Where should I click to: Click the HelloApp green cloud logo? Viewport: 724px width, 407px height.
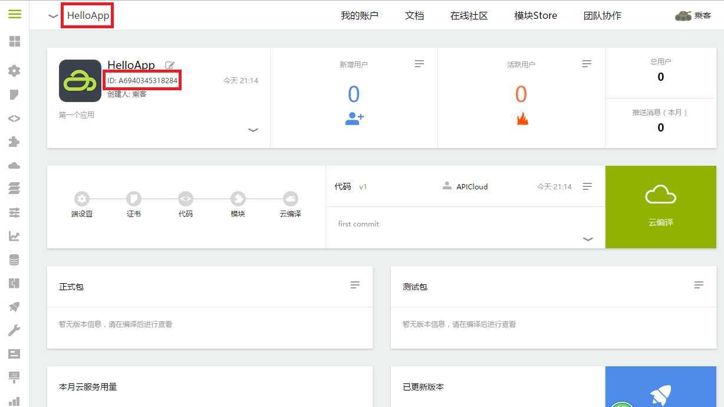(80, 81)
